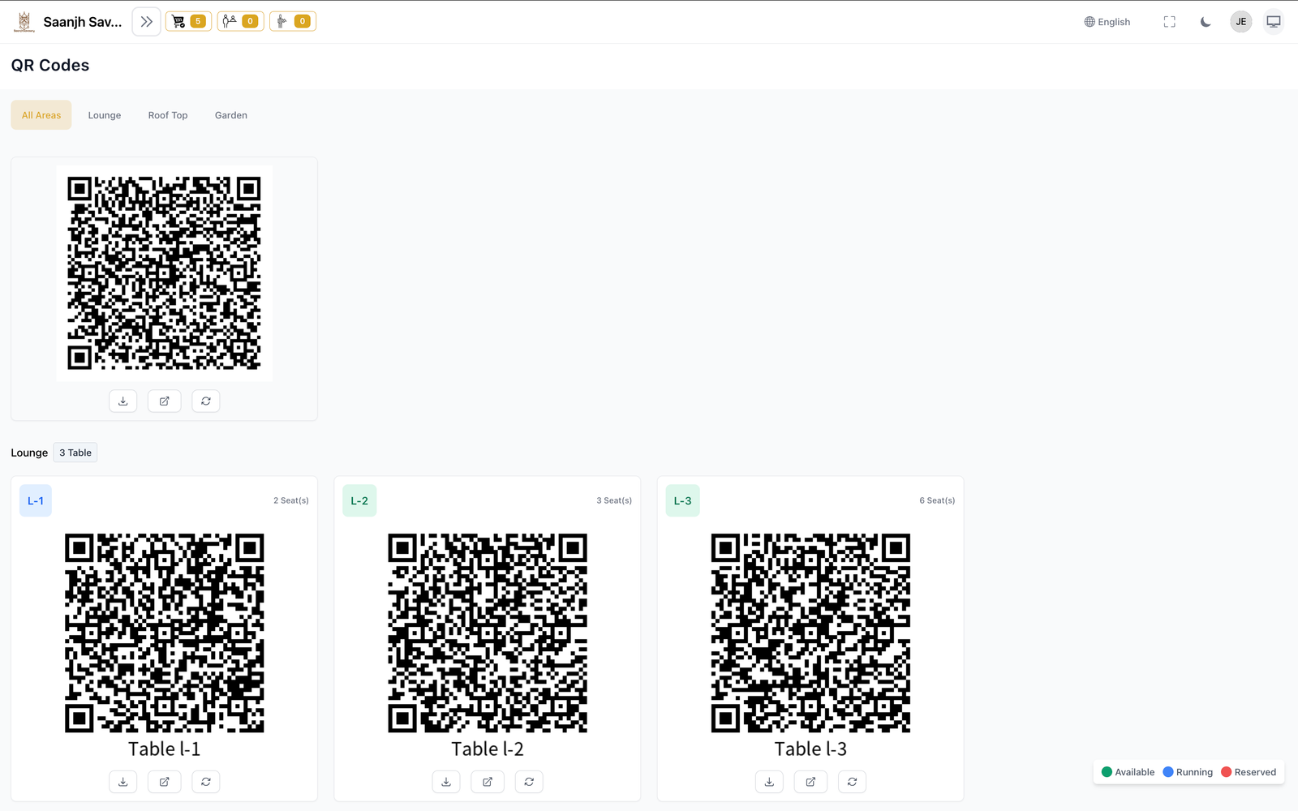Viewport: 1298px width, 811px height.
Task: Open the JE user profile menu
Action: [1240, 22]
